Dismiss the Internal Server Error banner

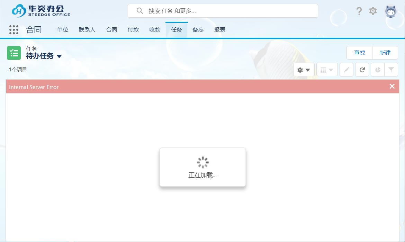point(392,86)
